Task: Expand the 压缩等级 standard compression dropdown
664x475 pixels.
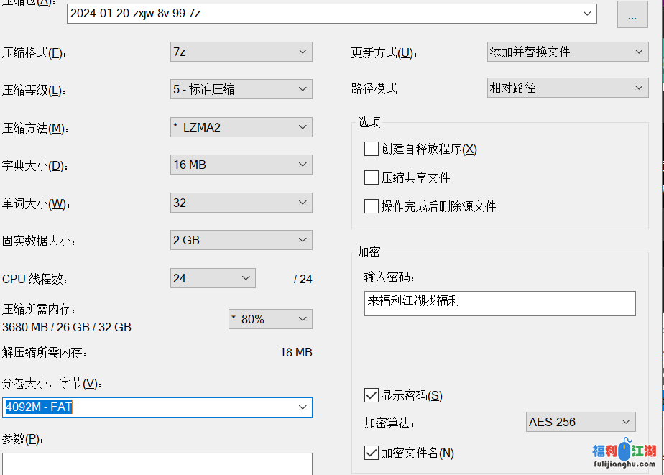Action: (241, 89)
